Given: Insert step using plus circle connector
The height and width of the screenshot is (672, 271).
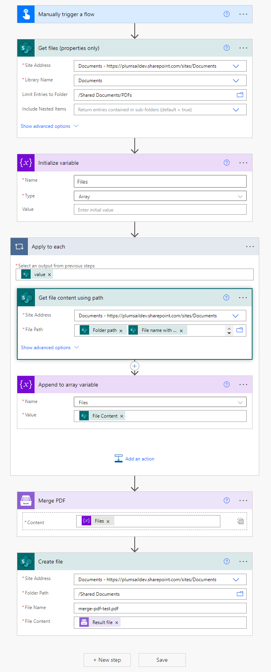Looking at the screenshot, I should coord(135,366).
